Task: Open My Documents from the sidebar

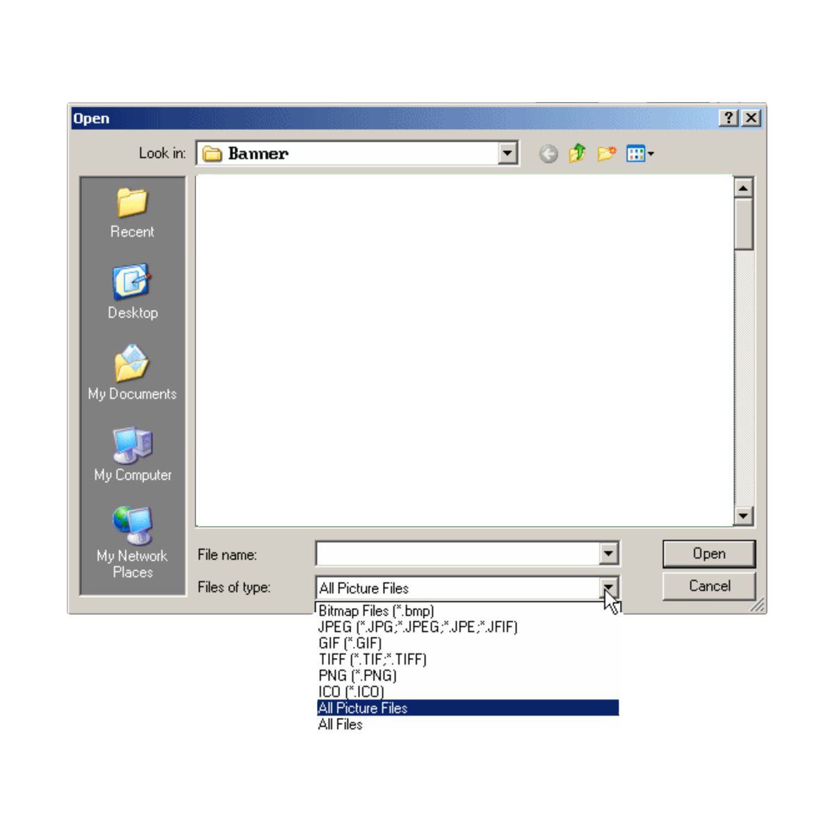Action: pos(132,364)
